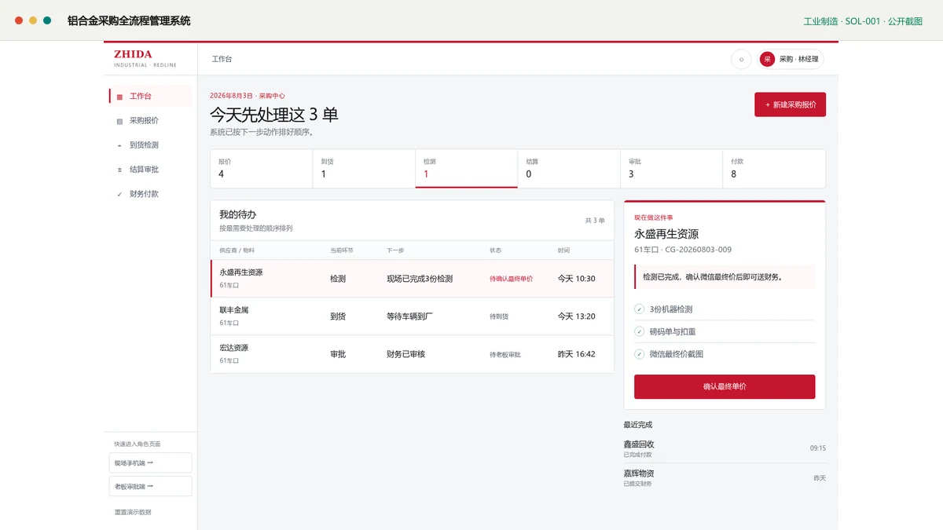This screenshot has height=530, width=943.
Task: Click 等待车辆到厂 next-step text
Action: click(x=410, y=316)
